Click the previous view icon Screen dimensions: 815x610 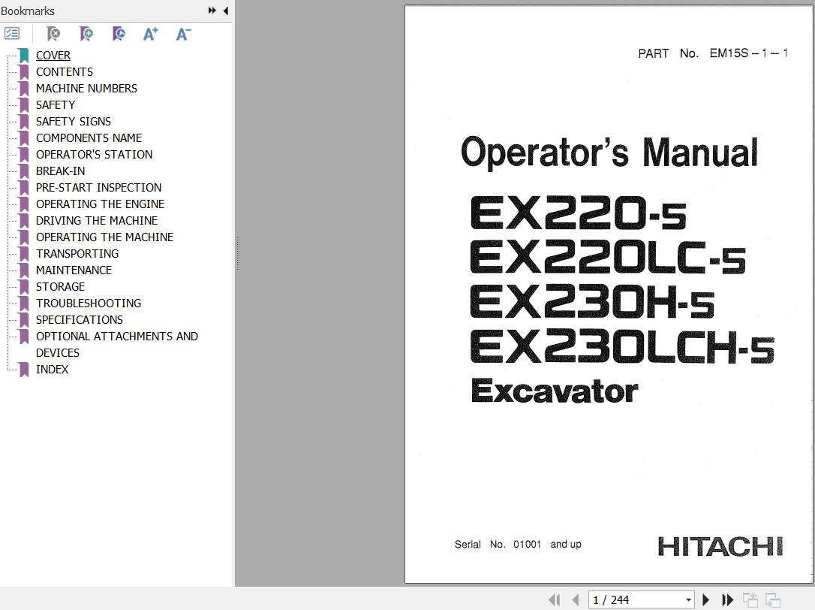[x=750, y=599]
